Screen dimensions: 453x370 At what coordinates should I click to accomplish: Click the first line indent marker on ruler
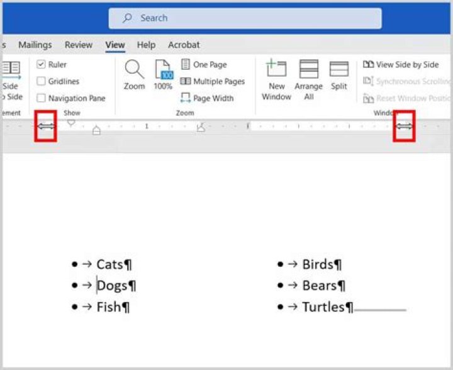pos(71,123)
